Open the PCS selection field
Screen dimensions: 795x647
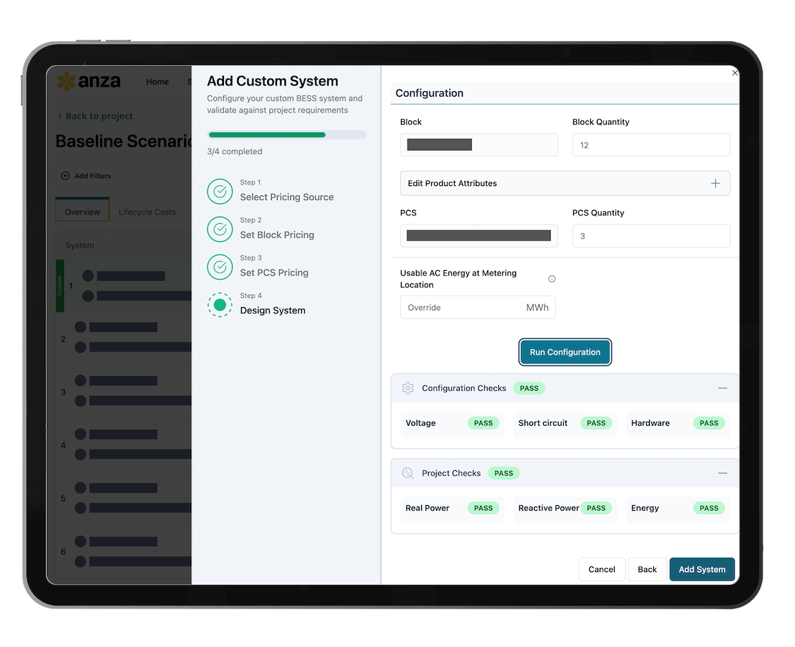pyautogui.click(x=478, y=236)
